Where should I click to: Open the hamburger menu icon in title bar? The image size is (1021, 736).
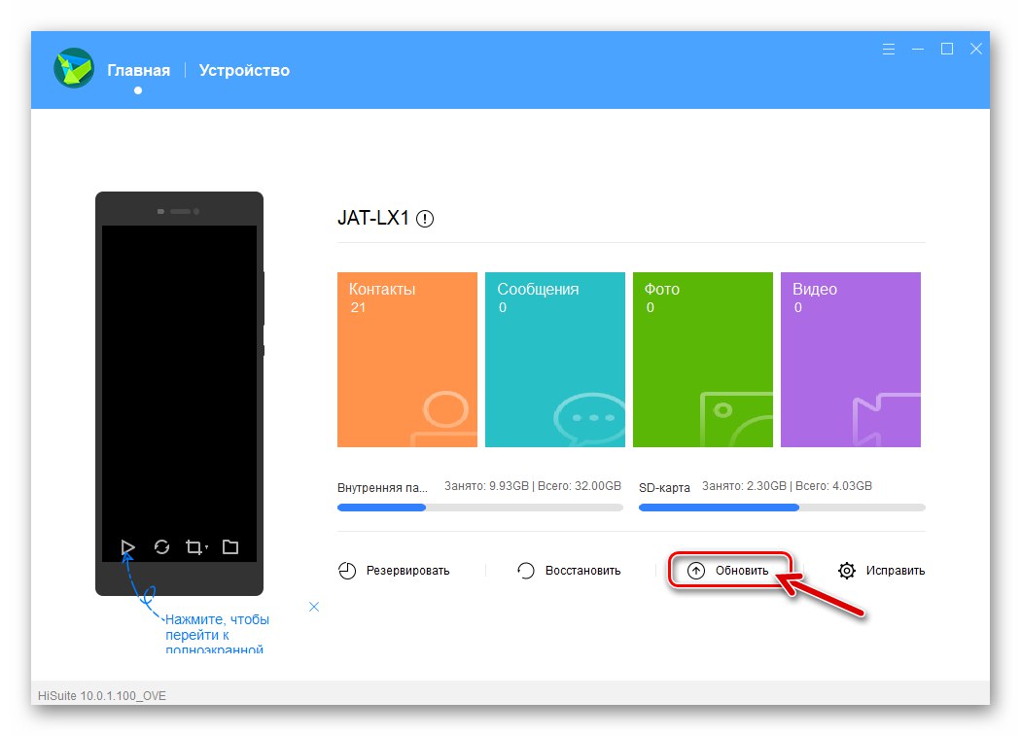[x=888, y=49]
